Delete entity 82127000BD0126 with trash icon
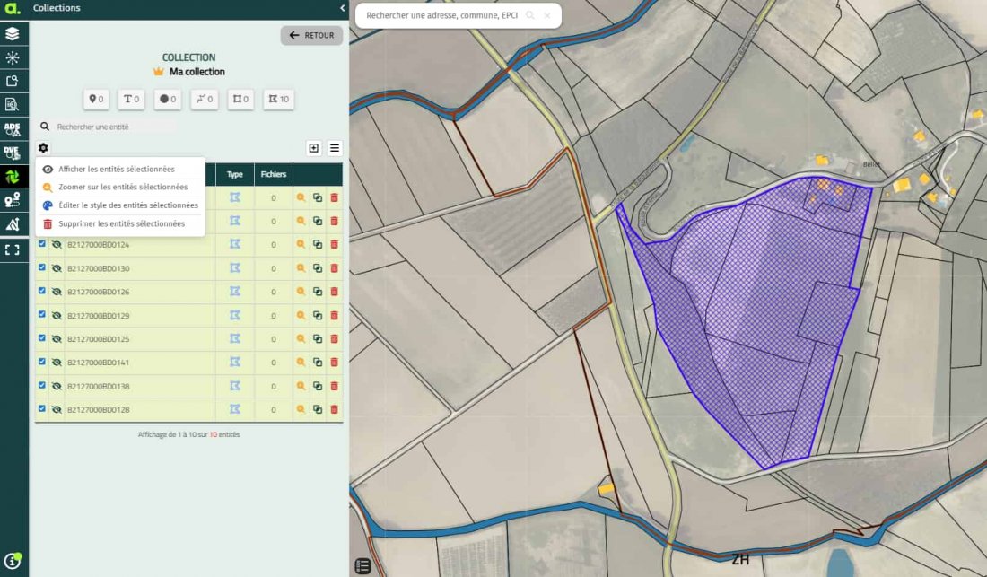The image size is (987, 577). tap(335, 292)
